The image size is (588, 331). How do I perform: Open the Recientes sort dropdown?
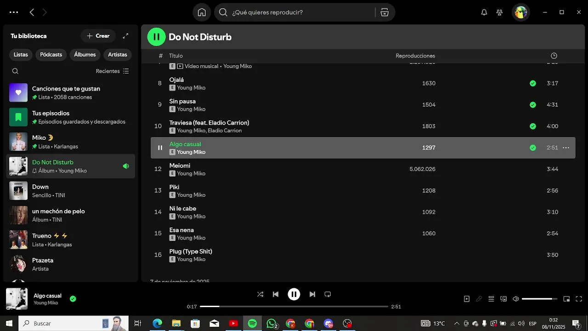(x=113, y=71)
